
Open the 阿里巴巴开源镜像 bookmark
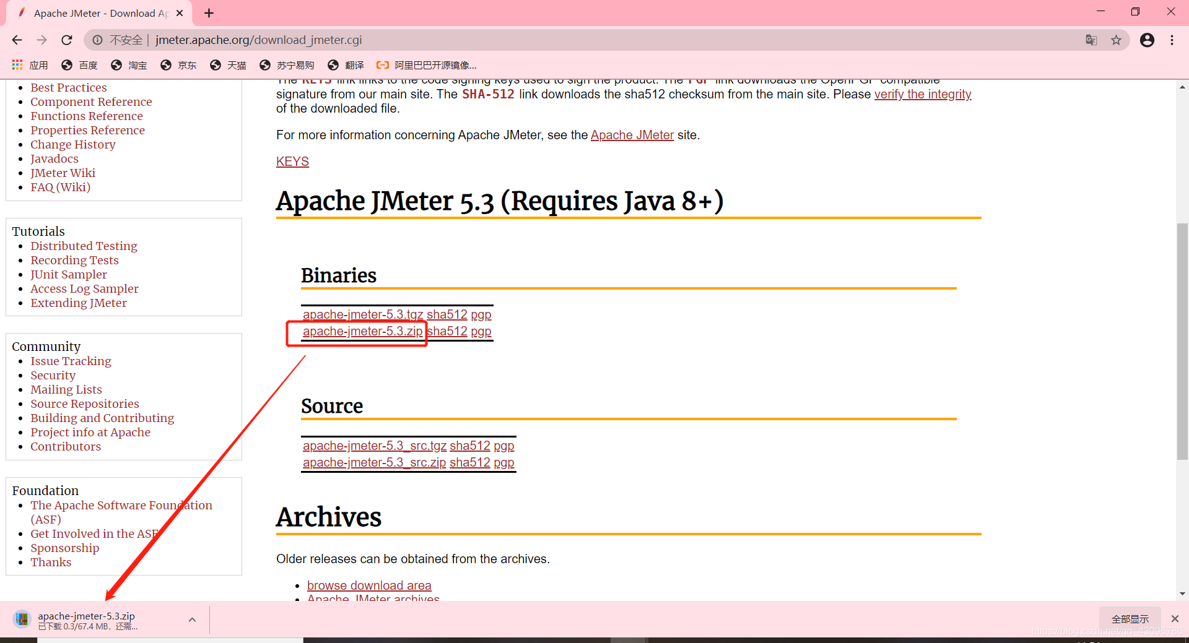pos(427,65)
